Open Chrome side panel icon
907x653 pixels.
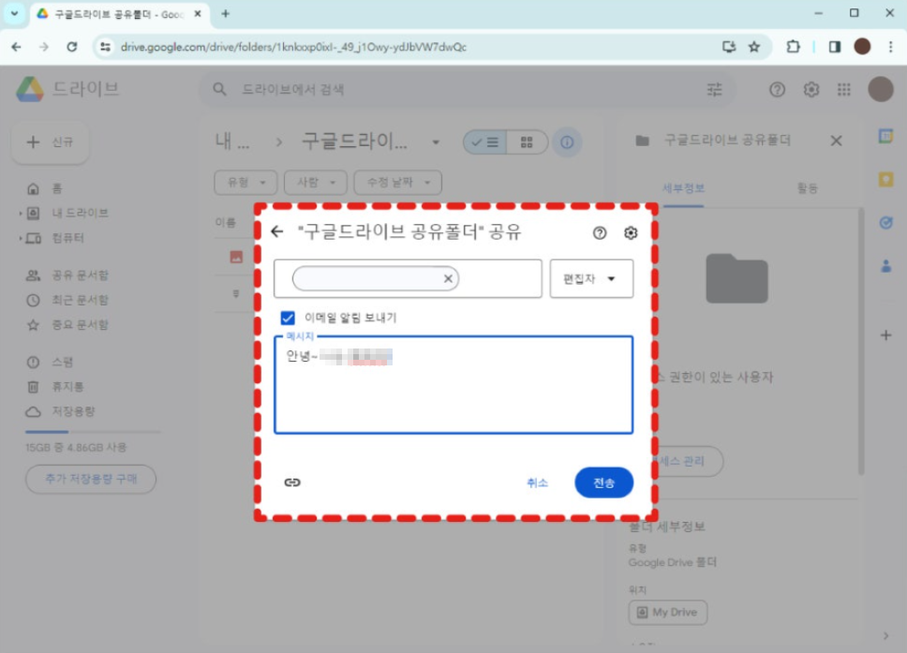click(834, 47)
